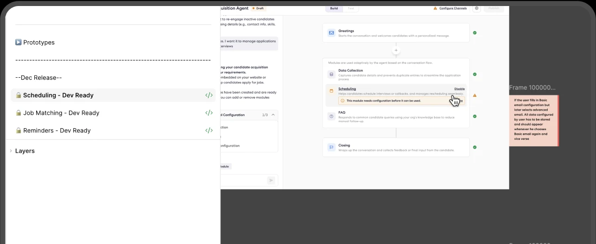Open the Data Collection module
The width and height of the screenshot is (596, 244).
[396, 74]
